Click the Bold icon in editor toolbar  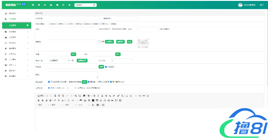[x=94, y=96]
